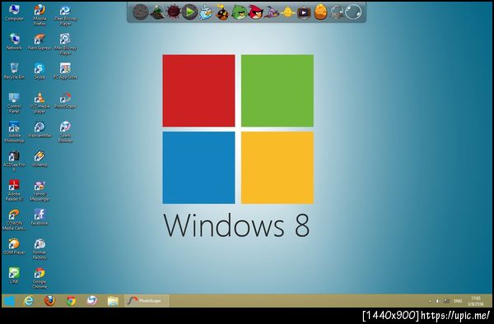Click the TV video player dock icon

304,12
